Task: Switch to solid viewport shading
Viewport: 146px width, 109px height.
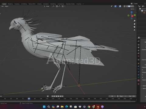Action: (x=129, y=6)
